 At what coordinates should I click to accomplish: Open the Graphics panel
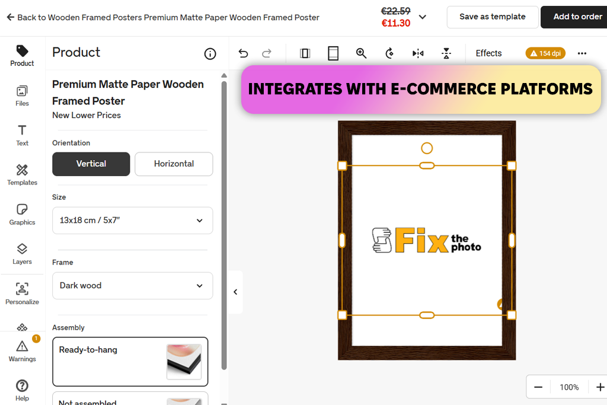coord(22,215)
